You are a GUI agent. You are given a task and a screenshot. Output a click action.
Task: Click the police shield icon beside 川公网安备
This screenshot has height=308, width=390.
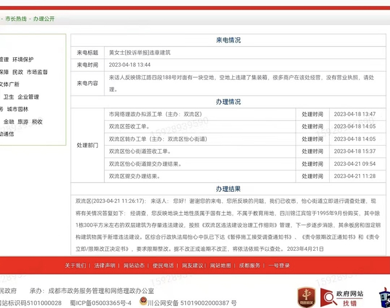[x=143, y=301]
